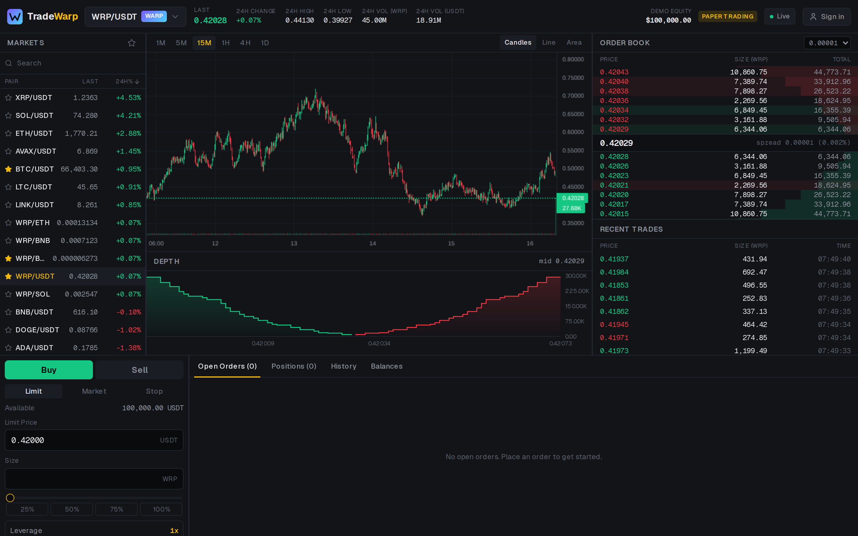Image resolution: width=858 pixels, height=536 pixels.
Task: Favorite the LTC/USDT pair star
Action: [x=9, y=187]
